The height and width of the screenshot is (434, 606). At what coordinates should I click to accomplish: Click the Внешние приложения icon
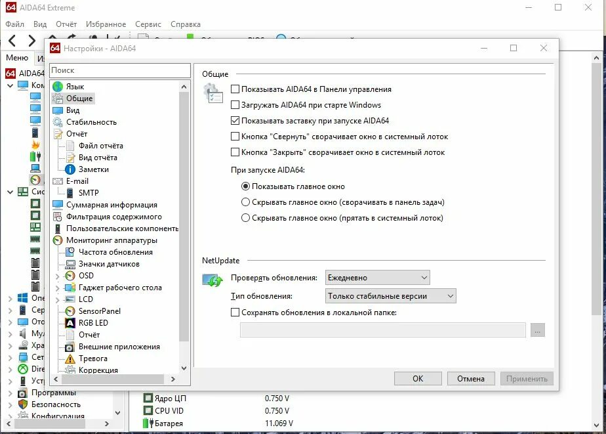point(70,347)
